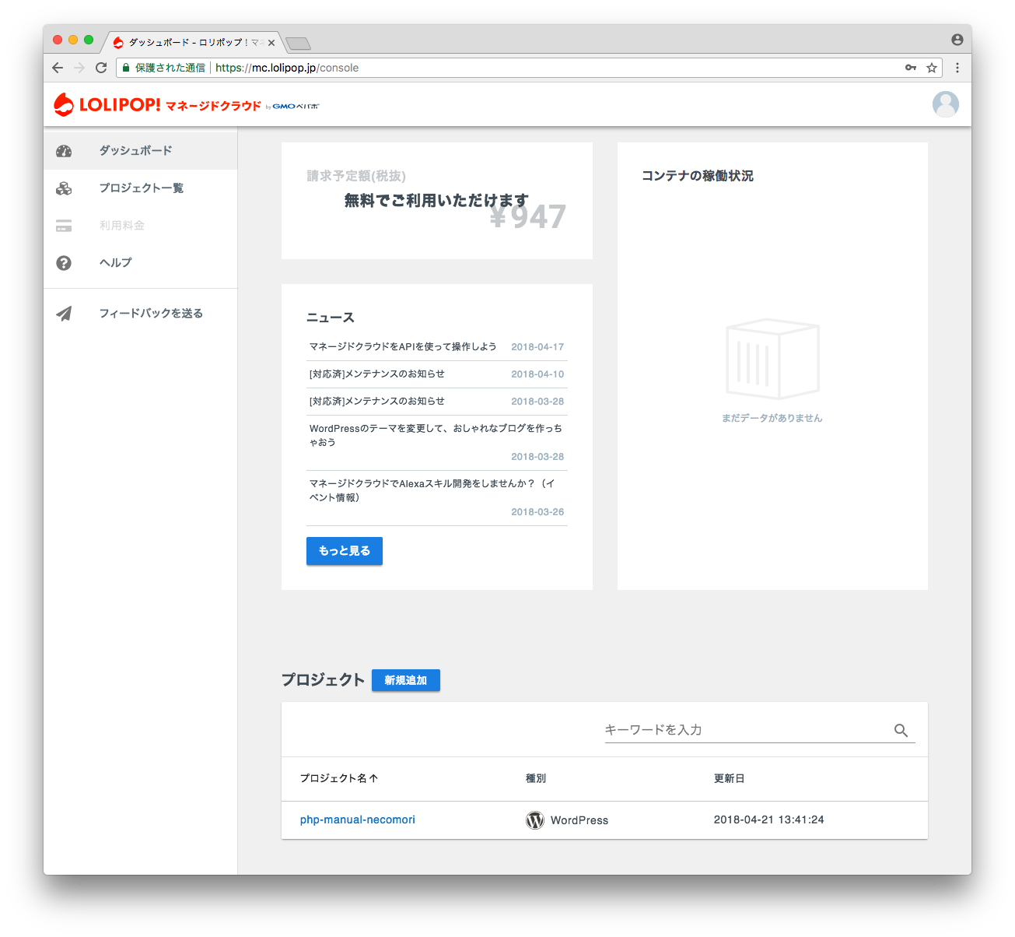1015x937 pixels.
Task: Open the プロジェクト一覧 sidebar icon
Action: [x=63, y=188]
